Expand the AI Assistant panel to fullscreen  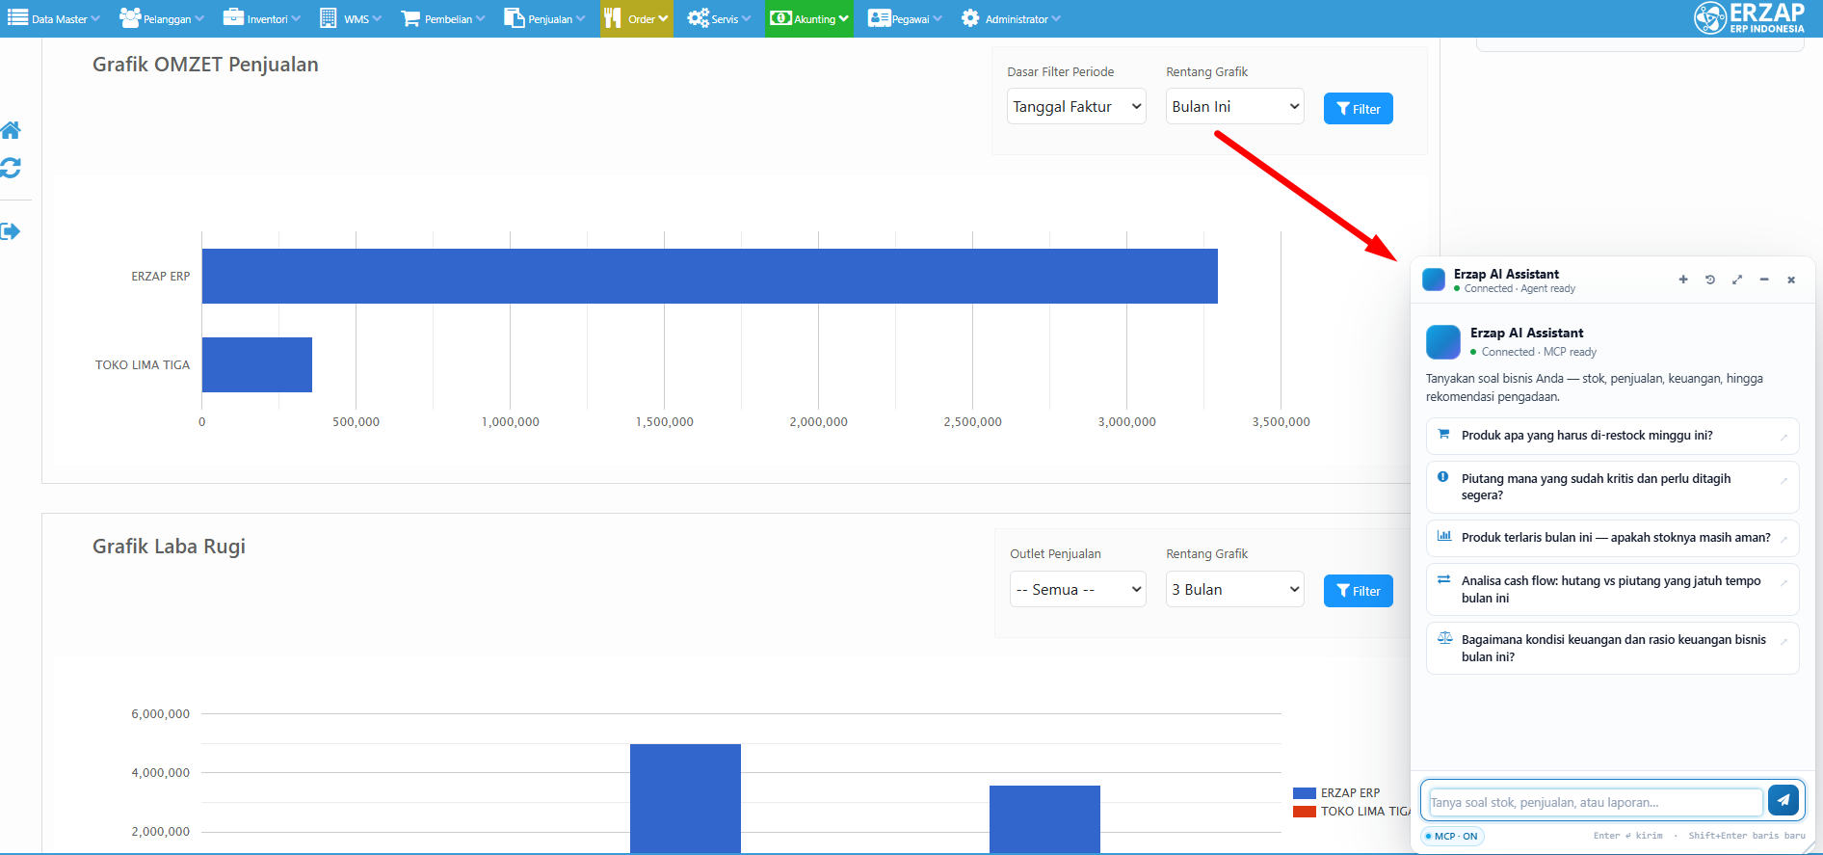click(1737, 280)
